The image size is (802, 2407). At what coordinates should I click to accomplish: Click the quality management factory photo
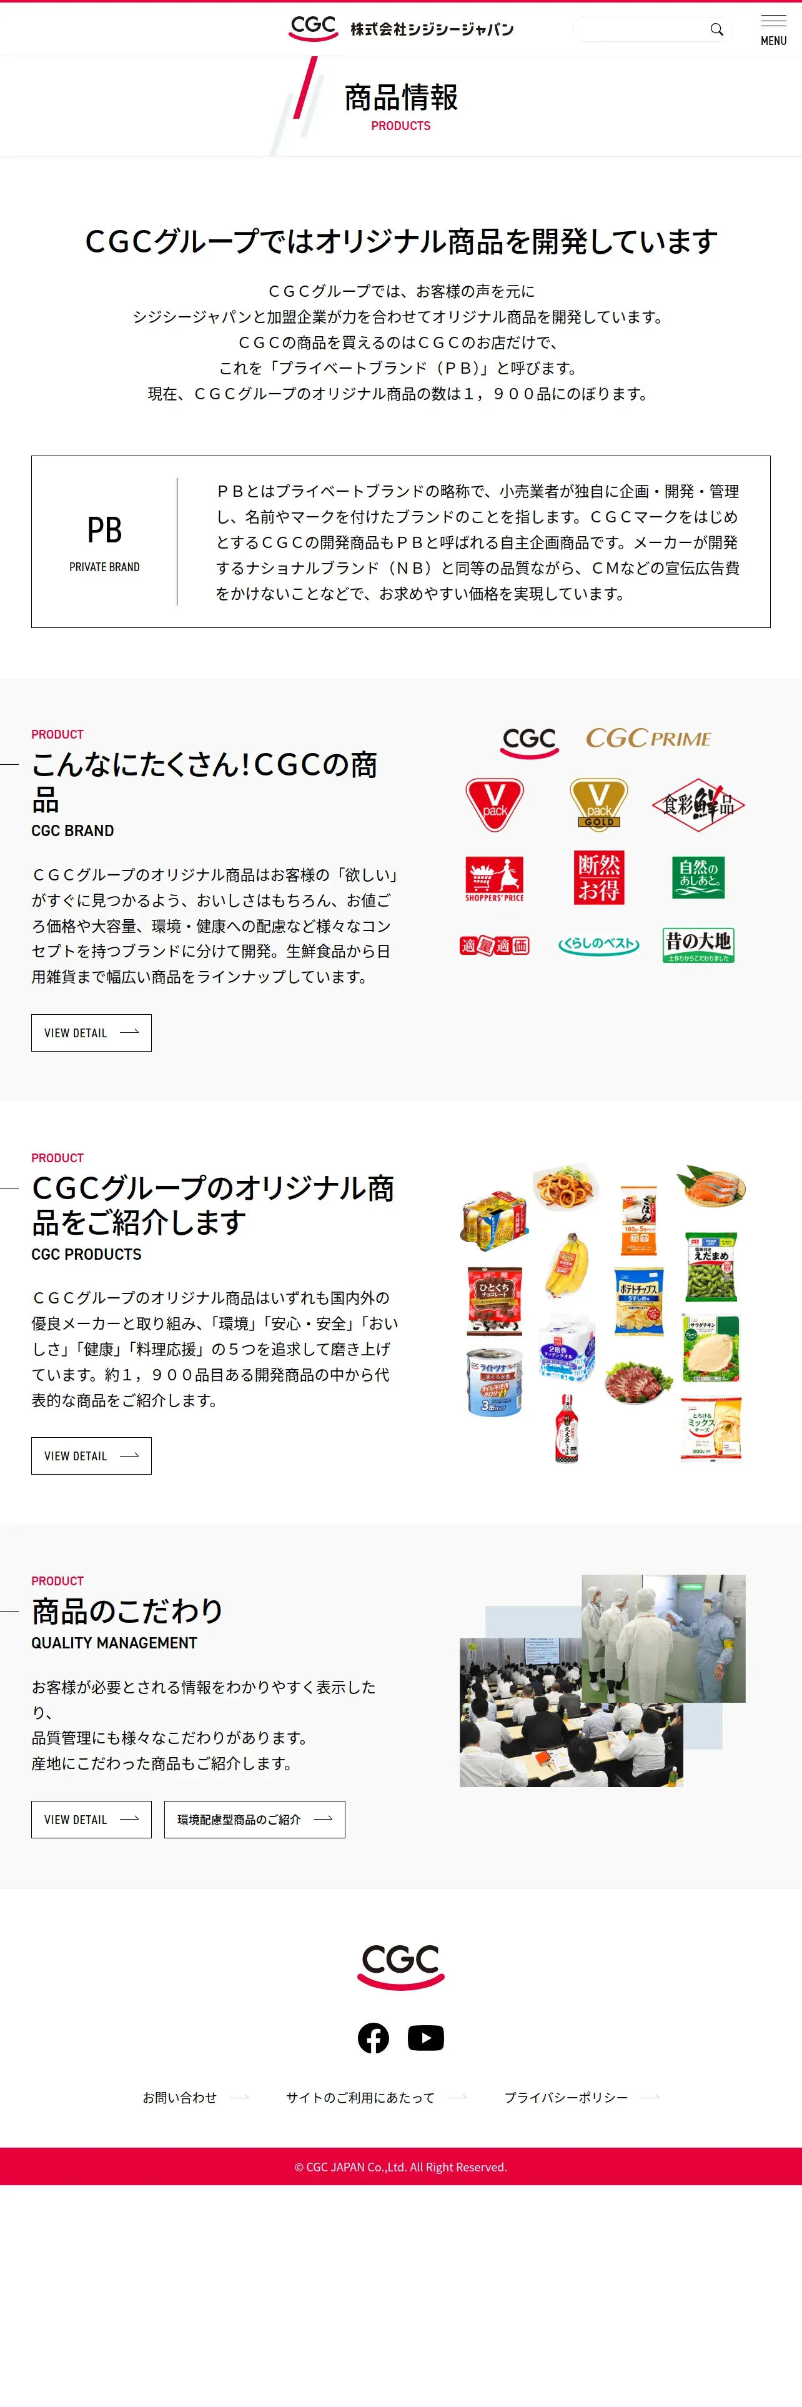tap(664, 1638)
